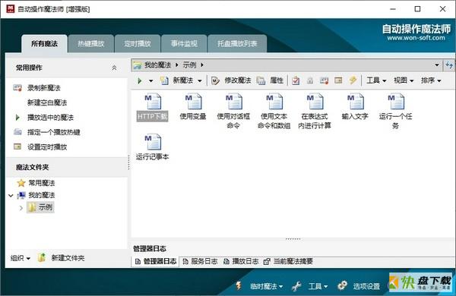Select the 在表达式内进行计算 magic file
This screenshot has height=296, width=456.
point(315,112)
